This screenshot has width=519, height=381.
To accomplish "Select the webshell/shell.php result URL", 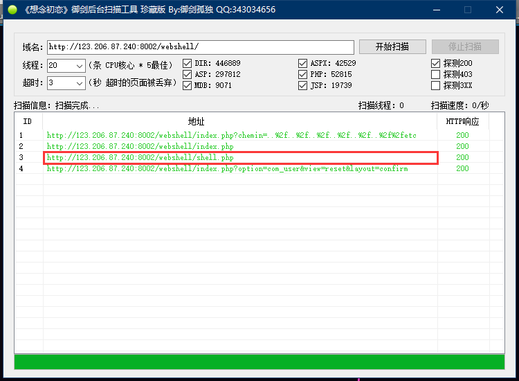I will point(140,157).
